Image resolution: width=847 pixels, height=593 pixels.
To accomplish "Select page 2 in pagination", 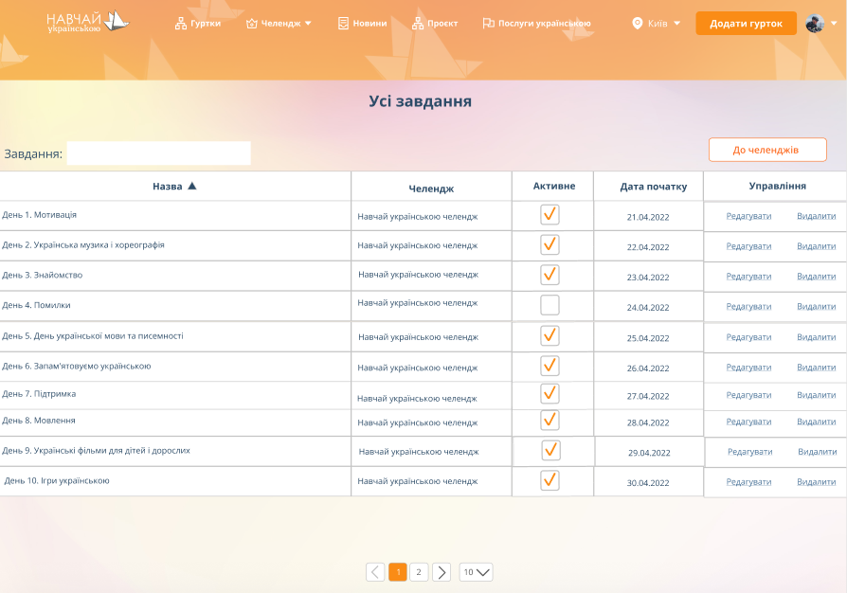I will pos(419,572).
